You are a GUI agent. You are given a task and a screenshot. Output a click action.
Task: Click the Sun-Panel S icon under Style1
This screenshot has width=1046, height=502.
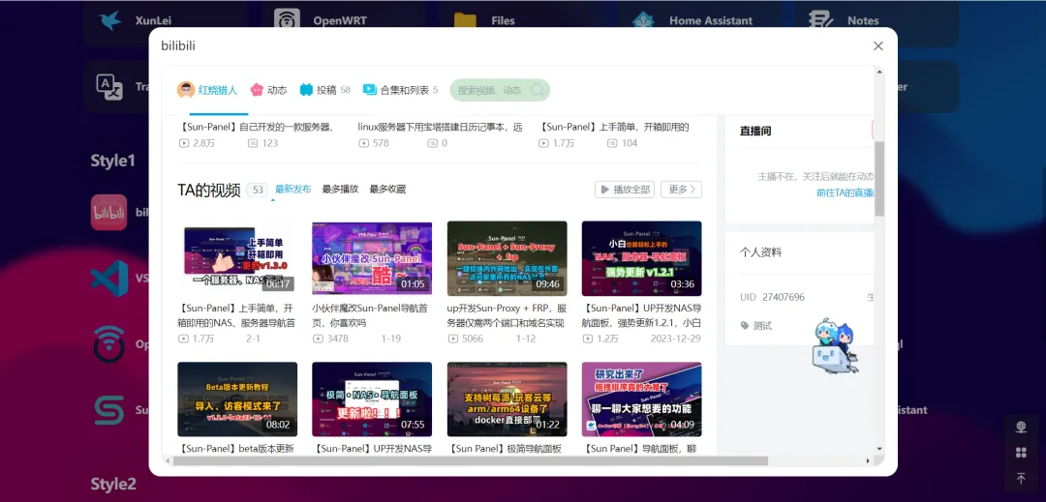point(108,409)
